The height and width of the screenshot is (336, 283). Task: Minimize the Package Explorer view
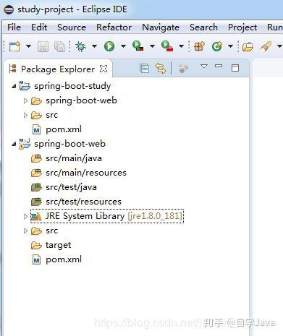(219, 66)
